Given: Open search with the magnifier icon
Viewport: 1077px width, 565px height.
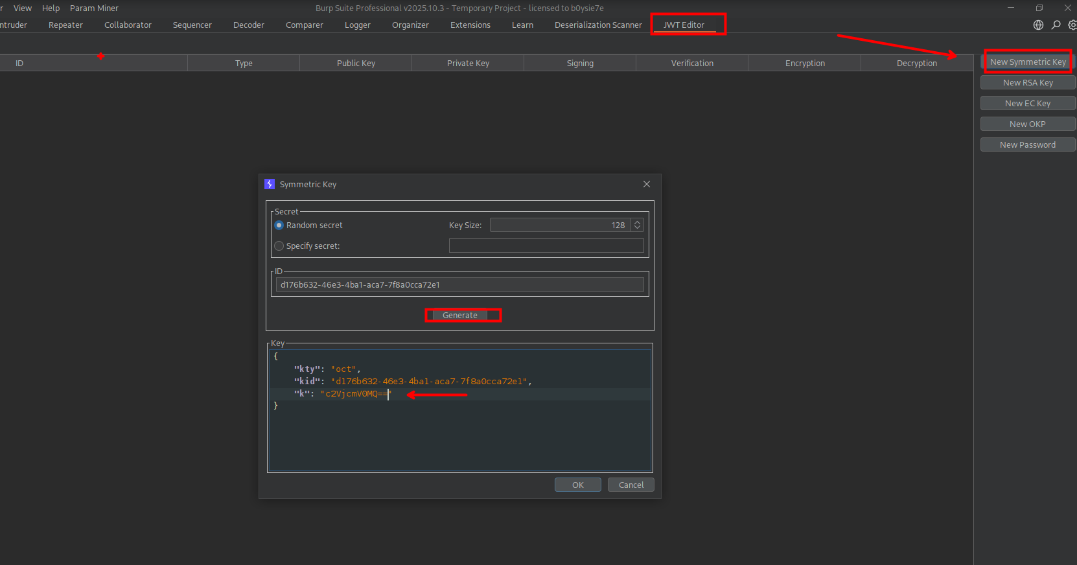Looking at the screenshot, I should coord(1056,25).
